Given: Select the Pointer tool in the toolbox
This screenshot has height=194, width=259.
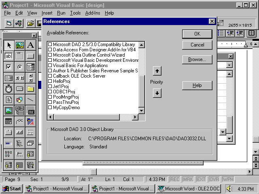Looking at the screenshot, I should (8, 45).
